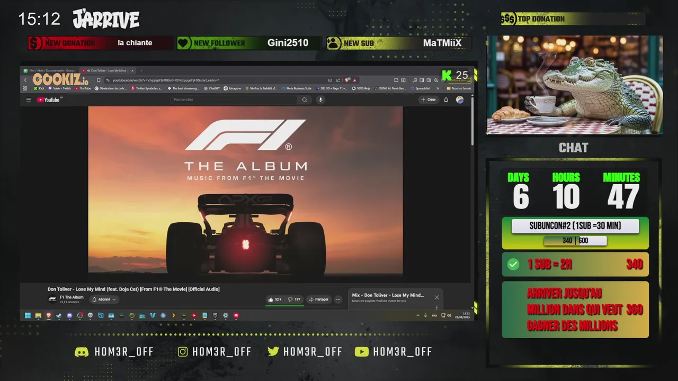Start voice search with microphone icon
678x381 pixels.
(320, 99)
